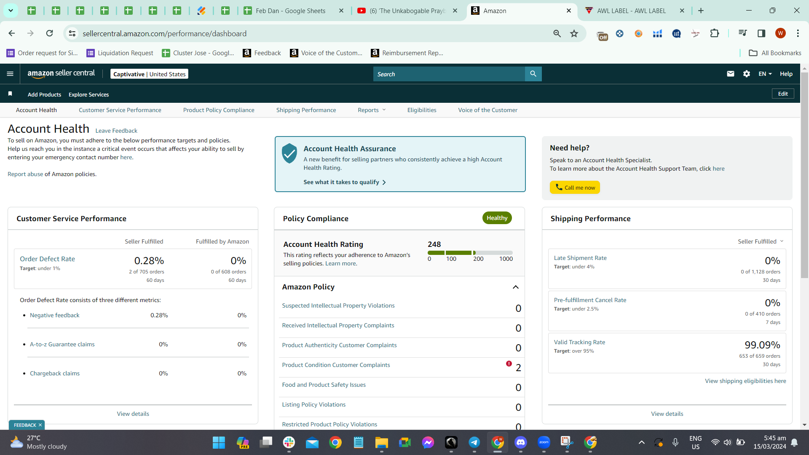The width and height of the screenshot is (809, 455).
Task: Click the bookmark flag icon beside Add Products
Action: click(10, 94)
